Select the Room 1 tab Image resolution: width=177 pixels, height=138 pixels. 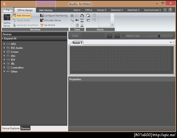click(77, 43)
